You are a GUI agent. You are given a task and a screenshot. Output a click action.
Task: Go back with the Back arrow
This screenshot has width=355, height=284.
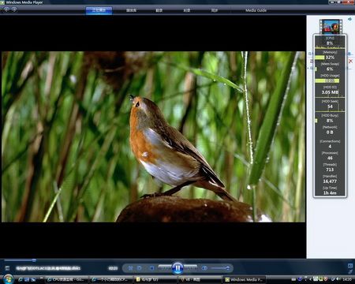click(6, 9)
